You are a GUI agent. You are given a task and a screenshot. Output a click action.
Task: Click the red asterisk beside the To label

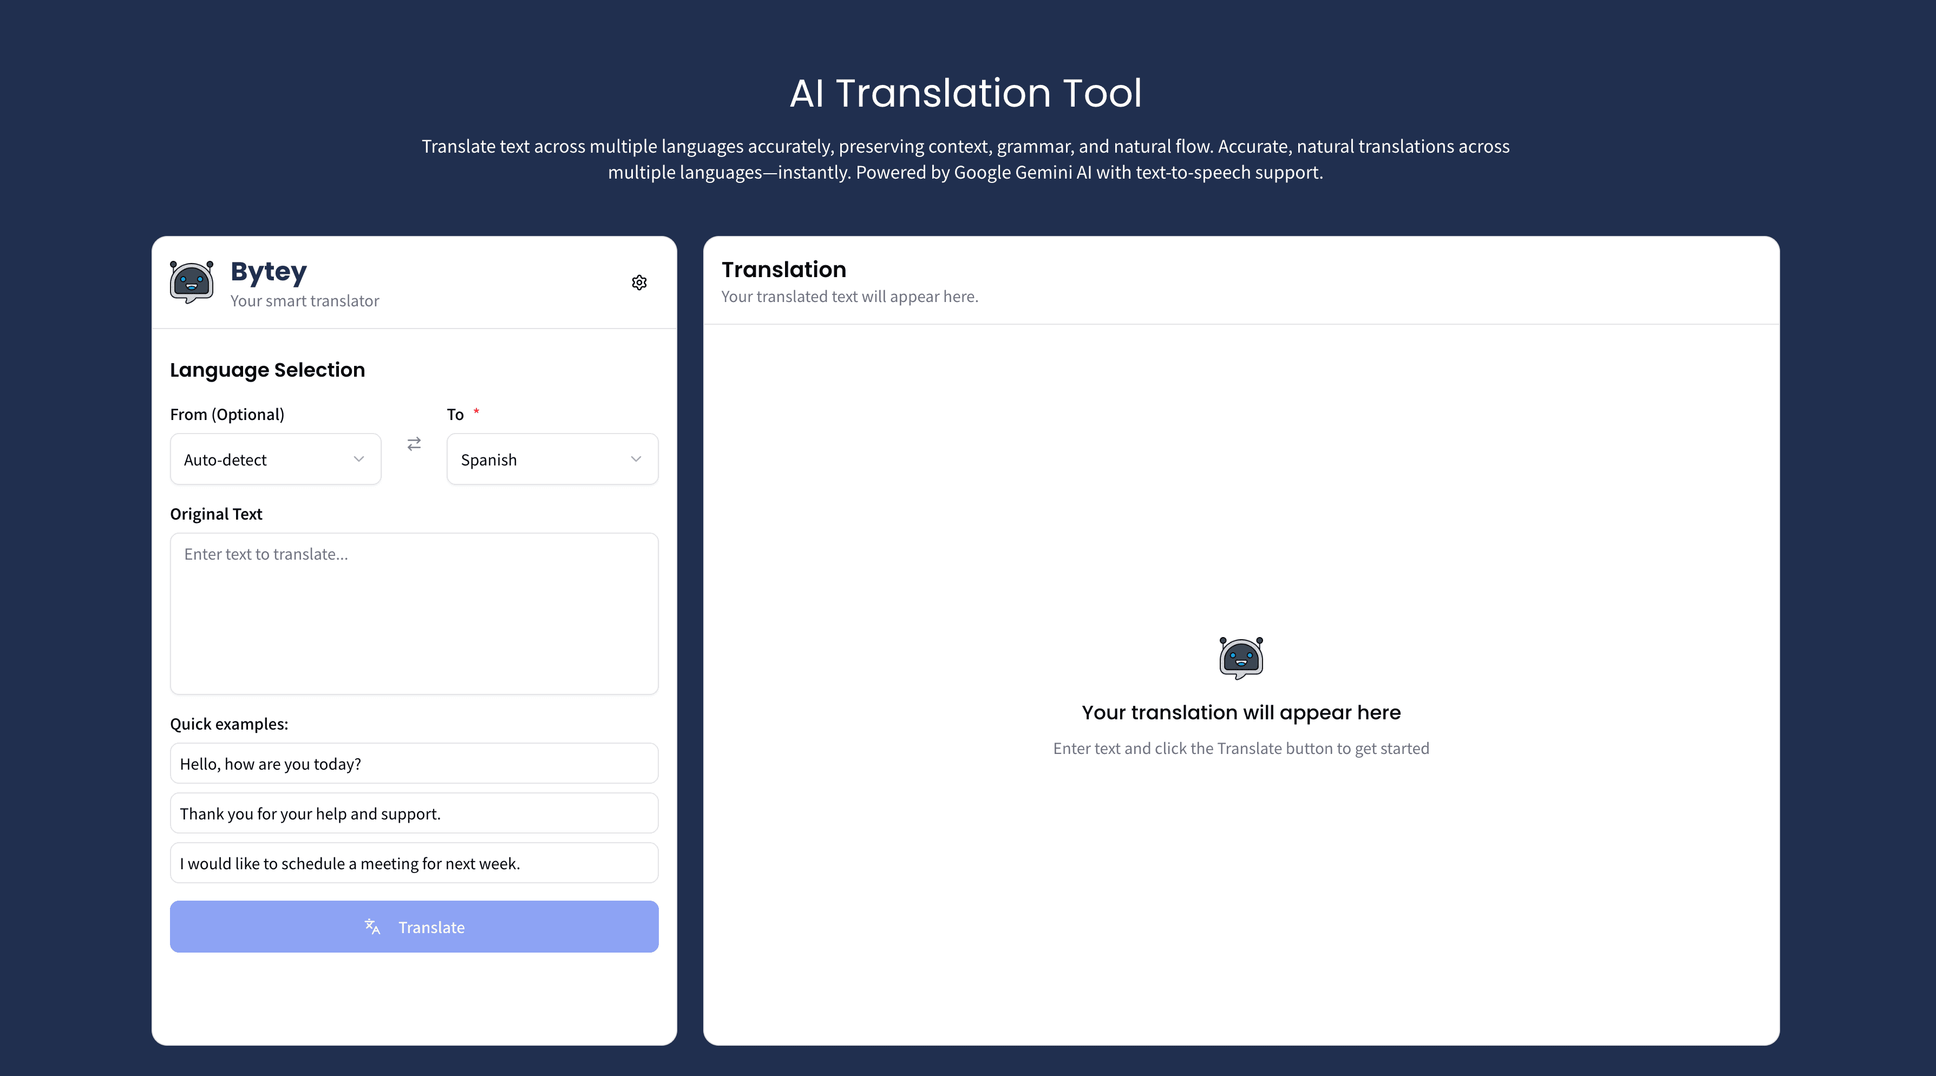tap(476, 412)
